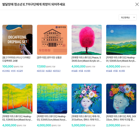Open the Healing-03 blue forest painting

52,99
